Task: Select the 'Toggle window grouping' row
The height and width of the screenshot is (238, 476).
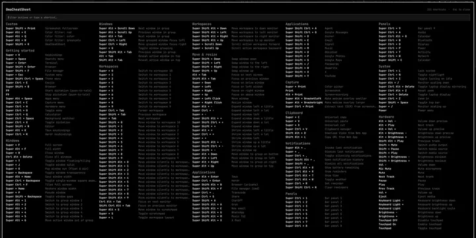Action: click(144, 48)
